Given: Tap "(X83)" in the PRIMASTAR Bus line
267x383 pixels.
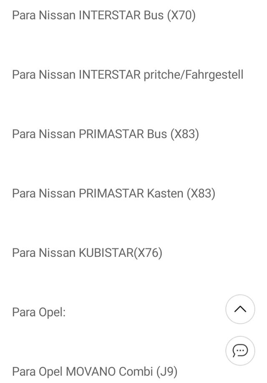Looking at the screenshot, I should point(184,134).
